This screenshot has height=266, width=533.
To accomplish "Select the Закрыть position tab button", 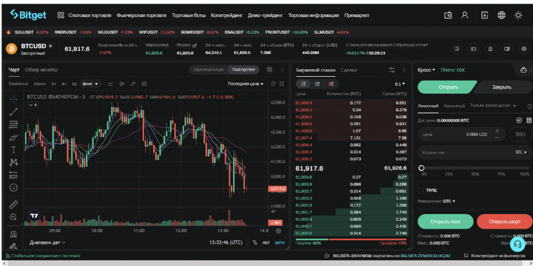I will coord(502,87).
